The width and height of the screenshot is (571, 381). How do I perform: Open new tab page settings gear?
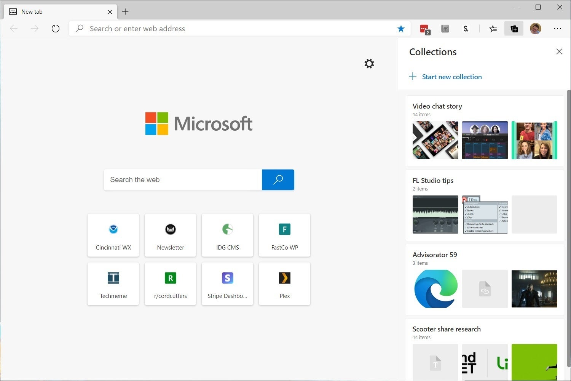[369, 64]
